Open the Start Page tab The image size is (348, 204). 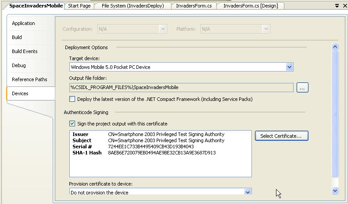pyautogui.click(x=79, y=6)
